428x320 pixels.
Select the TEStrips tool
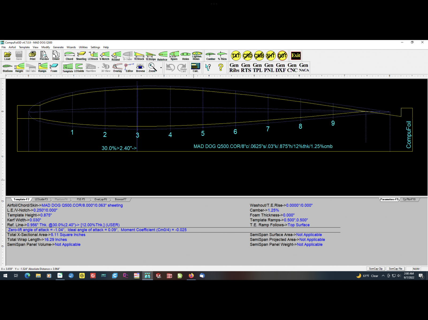coord(151,56)
